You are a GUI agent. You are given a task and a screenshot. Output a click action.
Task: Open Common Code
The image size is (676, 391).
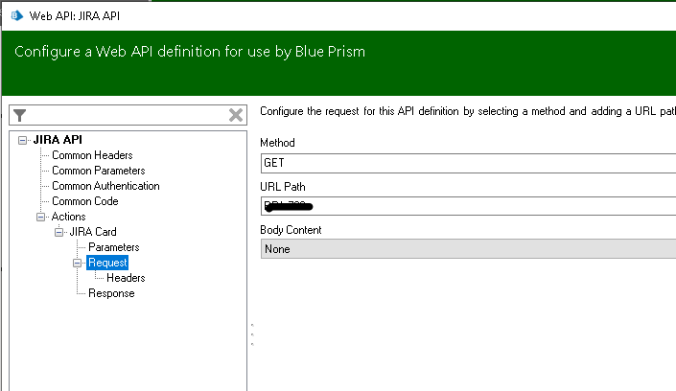[85, 201]
